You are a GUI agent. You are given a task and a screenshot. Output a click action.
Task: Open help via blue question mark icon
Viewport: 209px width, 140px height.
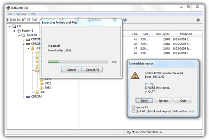(x=125, y=20)
